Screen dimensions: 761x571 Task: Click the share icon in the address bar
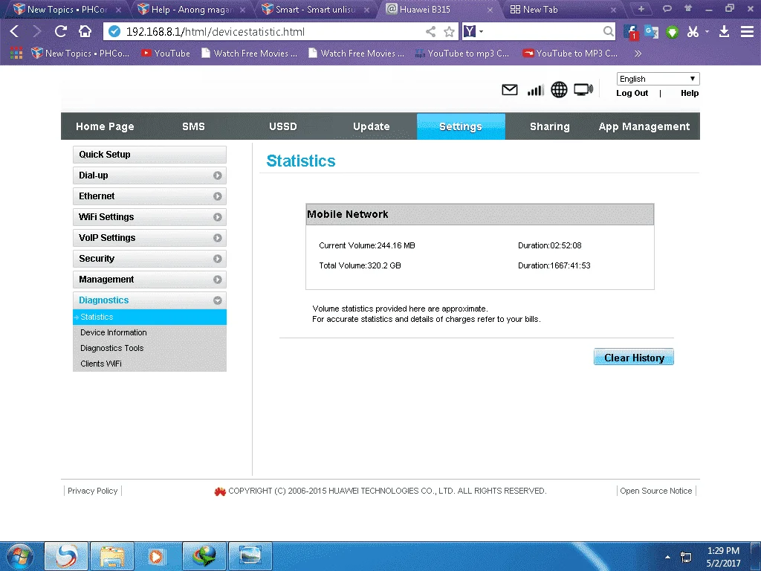coord(430,31)
